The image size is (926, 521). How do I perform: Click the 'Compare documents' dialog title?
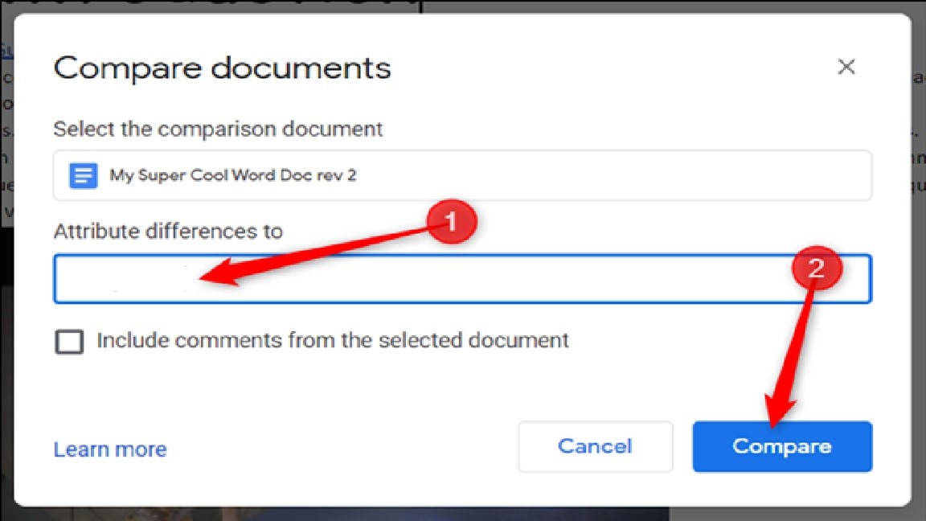tap(222, 68)
